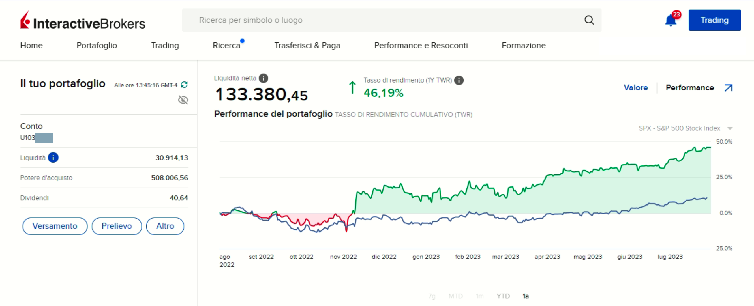The image size is (754, 306).
Task: Click the Dividendi value 40,64
Action: 179,198
